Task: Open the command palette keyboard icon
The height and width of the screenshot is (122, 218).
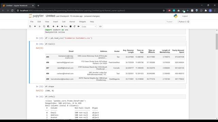Action: (x=100, y=26)
